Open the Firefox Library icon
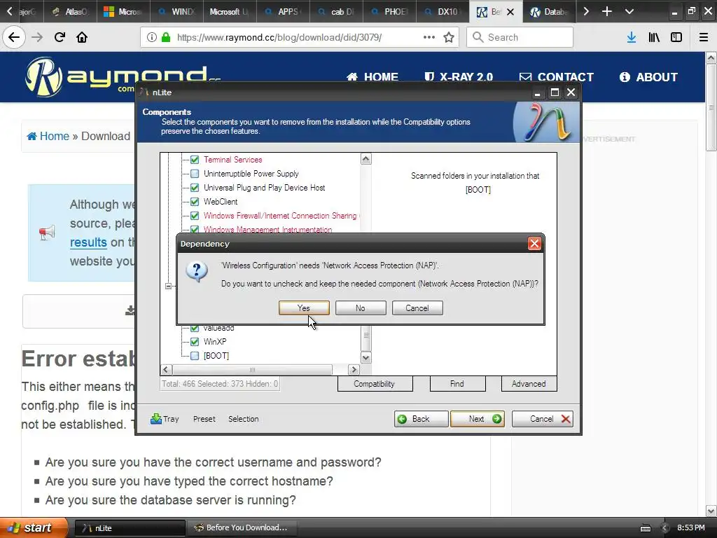The image size is (717, 538). point(654,37)
